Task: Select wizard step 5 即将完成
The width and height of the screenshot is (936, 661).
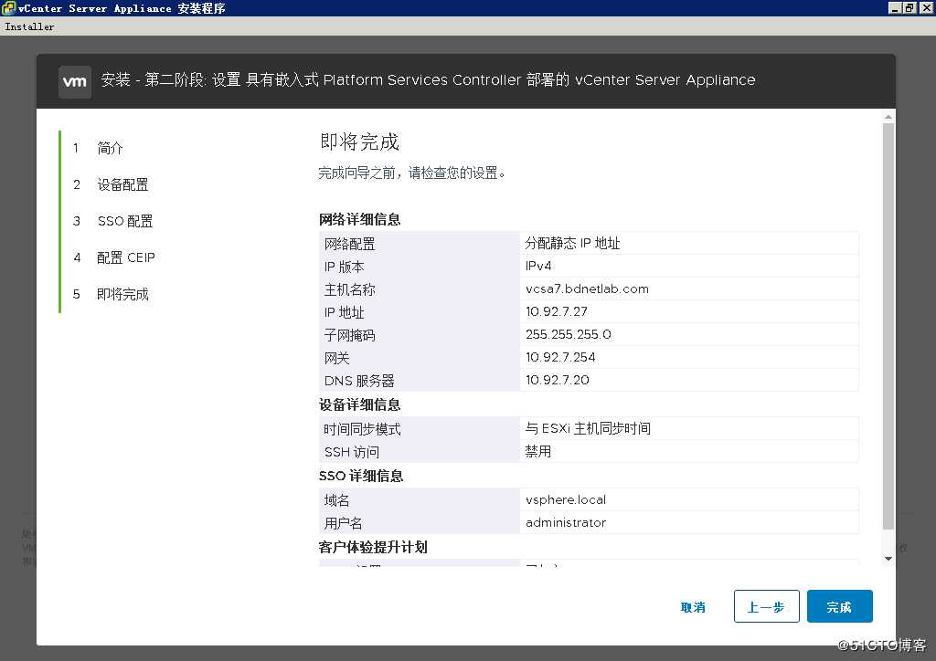Action: pyautogui.click(x=122, y=294)
